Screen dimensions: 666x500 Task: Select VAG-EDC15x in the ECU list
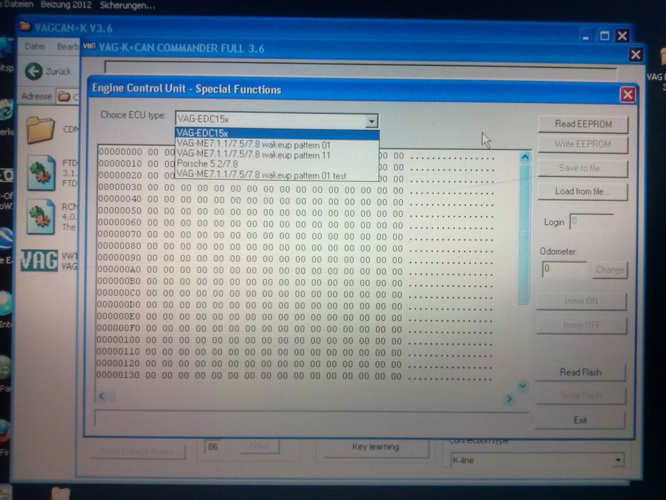pyautogui.click(x=277, y=134)
